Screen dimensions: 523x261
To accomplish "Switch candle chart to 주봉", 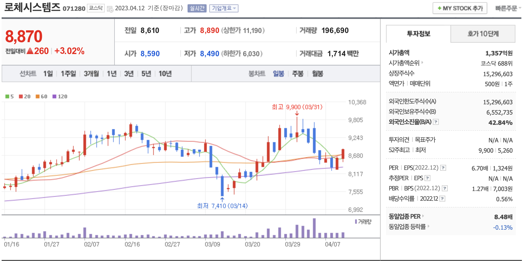I will coord(298,74).
